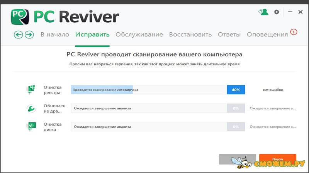
Task: Open the Обслуживание tab
Action: click(x=139, y=35)
